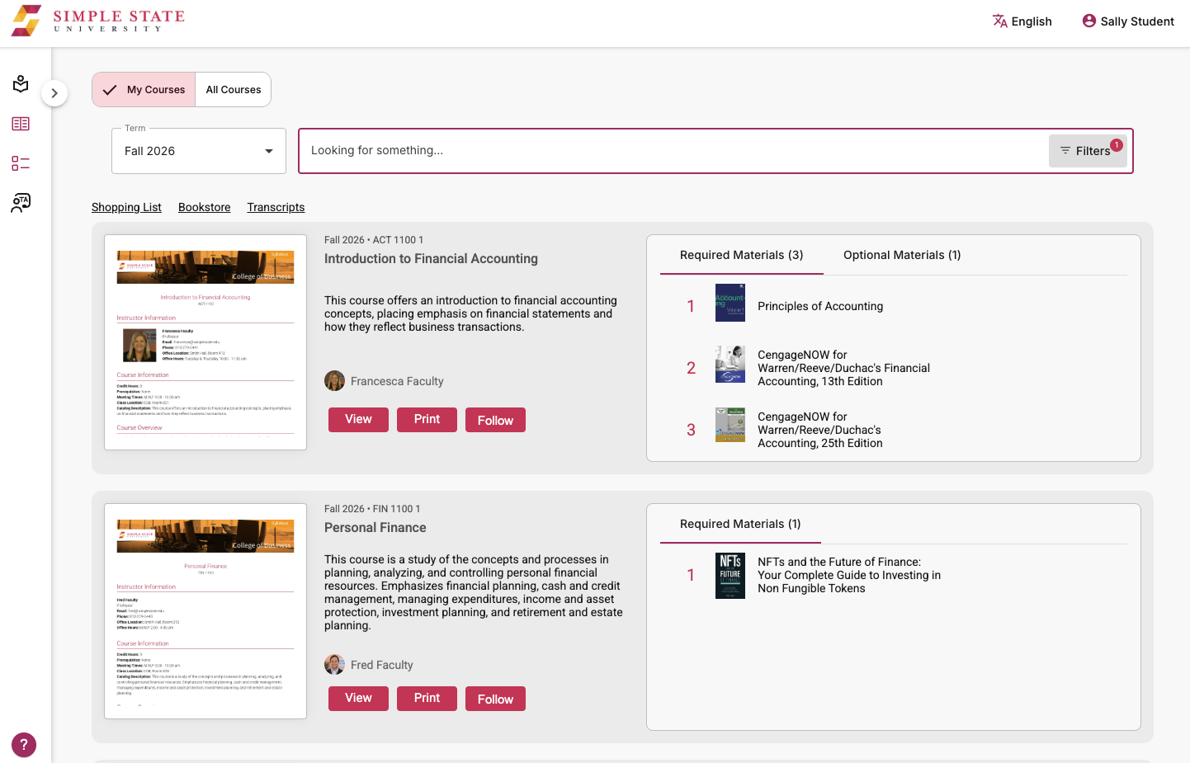Open Sally Student account menu
1190x763 pixels.
pos(1128,21)
